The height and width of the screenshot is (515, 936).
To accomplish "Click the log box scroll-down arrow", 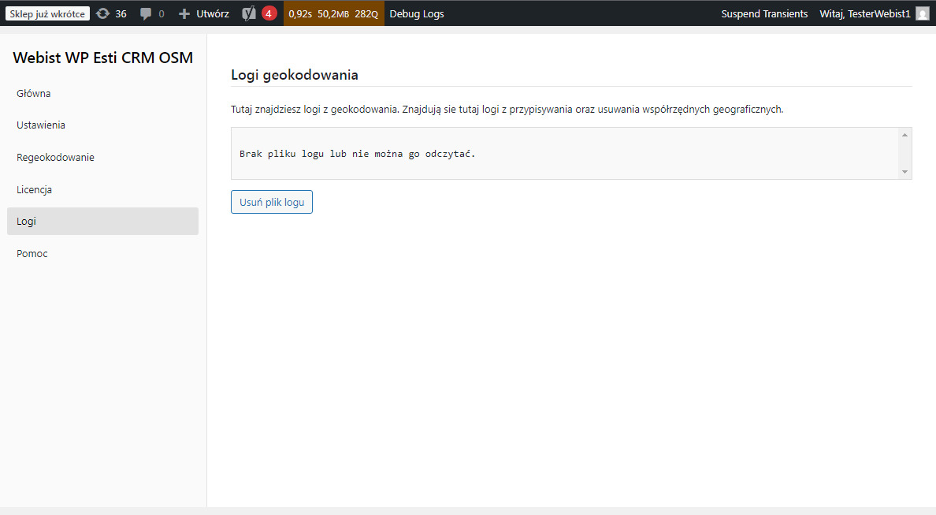I will tap(904, 171).
